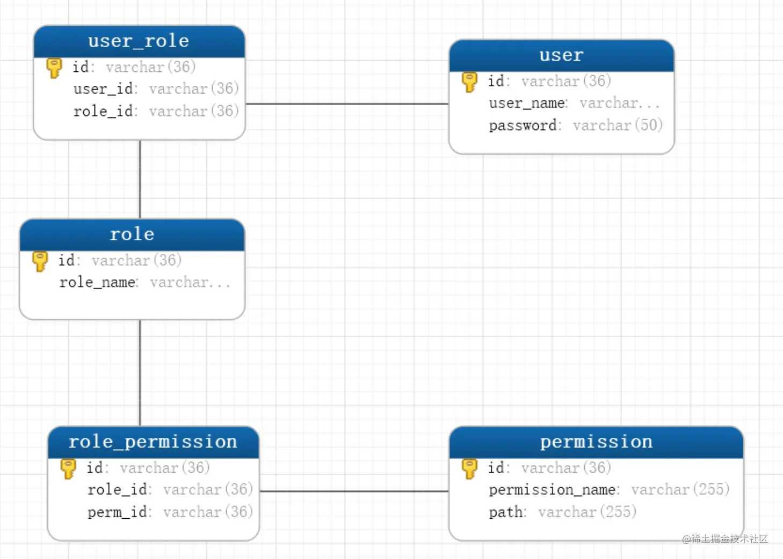Select the id column in user_role table
Viewport: 783px width, 559px height.
(134, 67)
